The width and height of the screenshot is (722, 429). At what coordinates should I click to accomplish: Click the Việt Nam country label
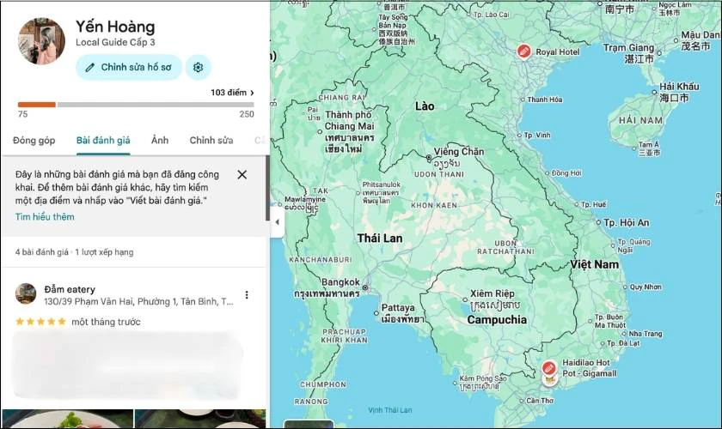pos(595,264)
